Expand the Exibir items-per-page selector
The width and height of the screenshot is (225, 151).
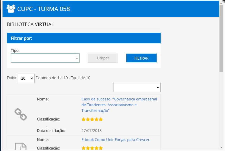[26, 78]
